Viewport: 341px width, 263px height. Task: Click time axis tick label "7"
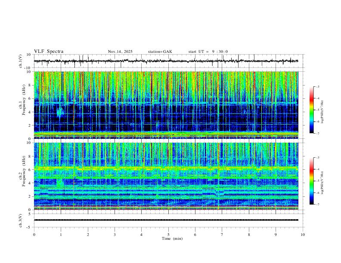222,235
